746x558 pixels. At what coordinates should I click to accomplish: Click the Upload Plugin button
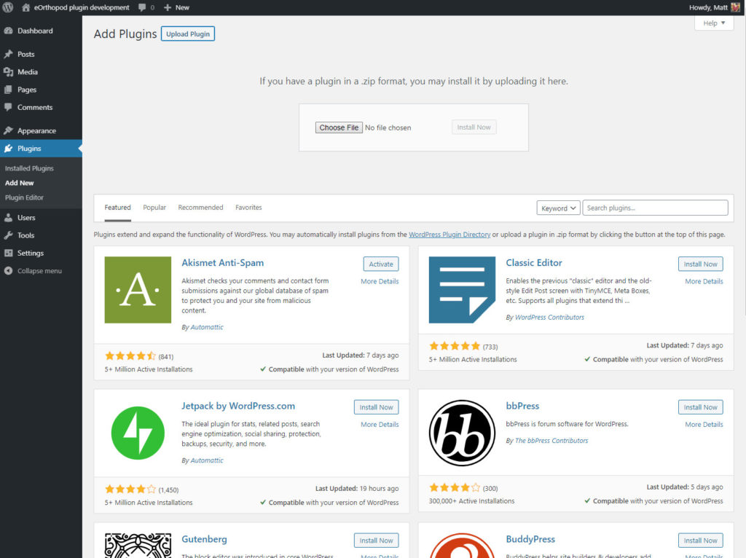tap(187, 34)
